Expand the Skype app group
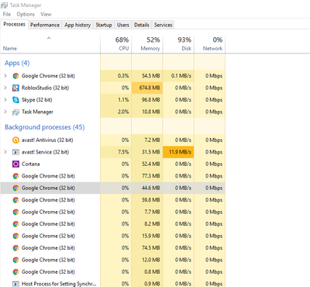The image size is (310, 287). 5,100
